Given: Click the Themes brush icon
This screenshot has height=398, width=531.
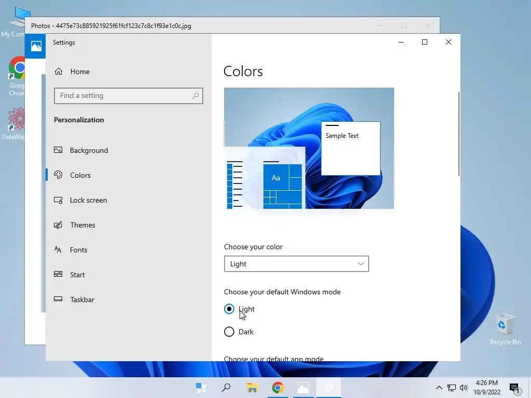Looking at the screenshot, I should 58,225.
